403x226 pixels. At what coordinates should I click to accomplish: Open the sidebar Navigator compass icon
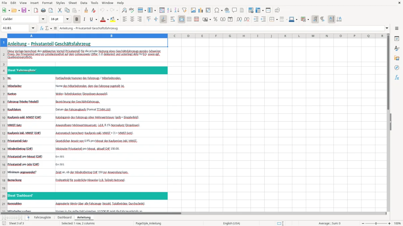click(397, 68)
